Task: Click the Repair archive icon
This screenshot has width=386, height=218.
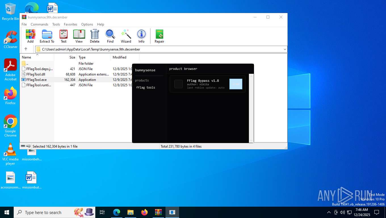Action: (159, 36)
